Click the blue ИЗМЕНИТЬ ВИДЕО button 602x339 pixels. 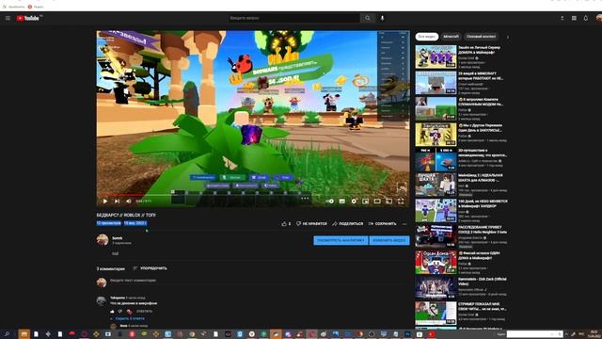pos(389,240)
